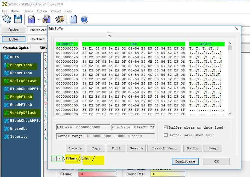Click the hex view down scroll arrow
250x177 pixels.
tap(230, 113)
